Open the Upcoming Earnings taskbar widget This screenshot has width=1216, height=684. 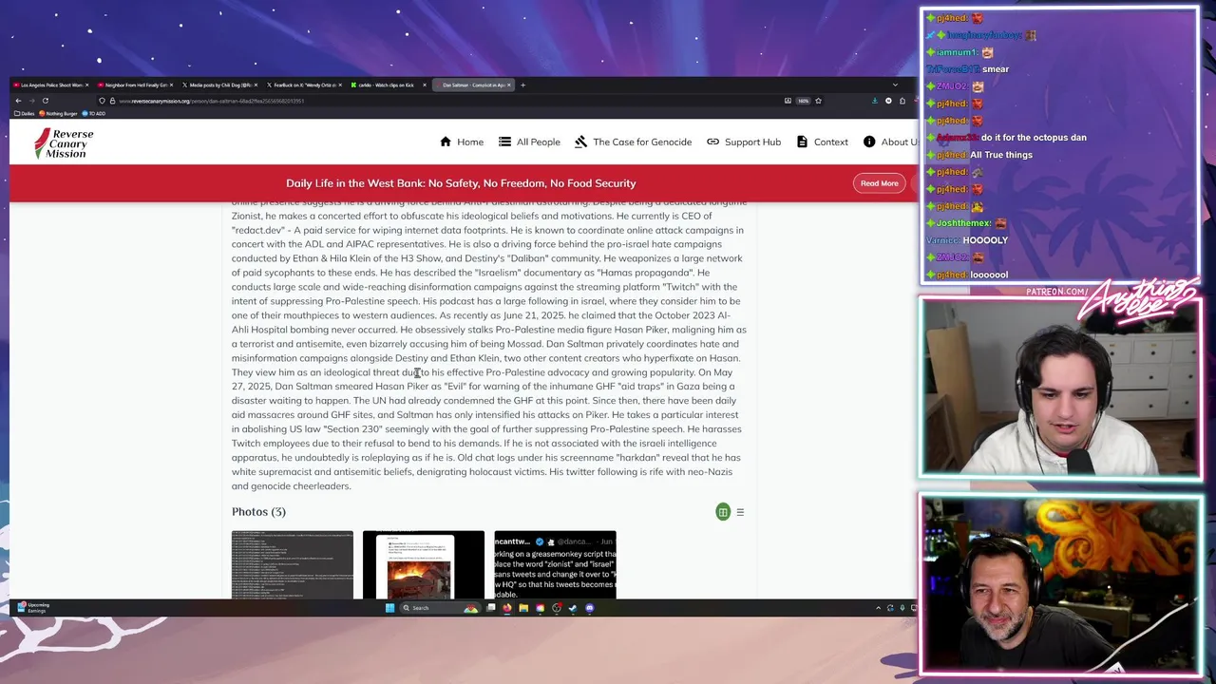33,607
